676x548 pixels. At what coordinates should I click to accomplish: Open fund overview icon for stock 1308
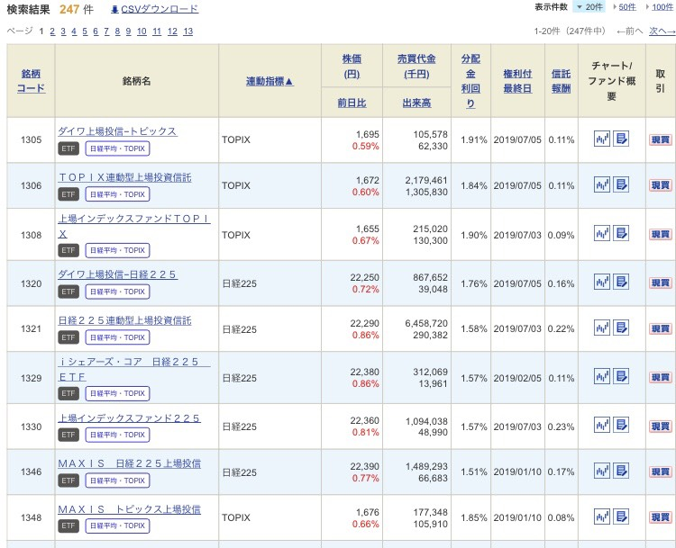(621, 234)
